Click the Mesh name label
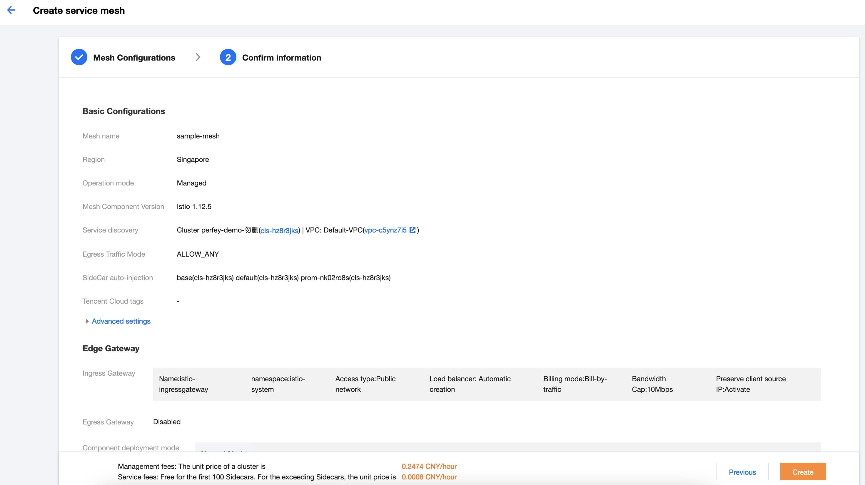The height and width of the screenshot is (485, 865). point(101,136)
